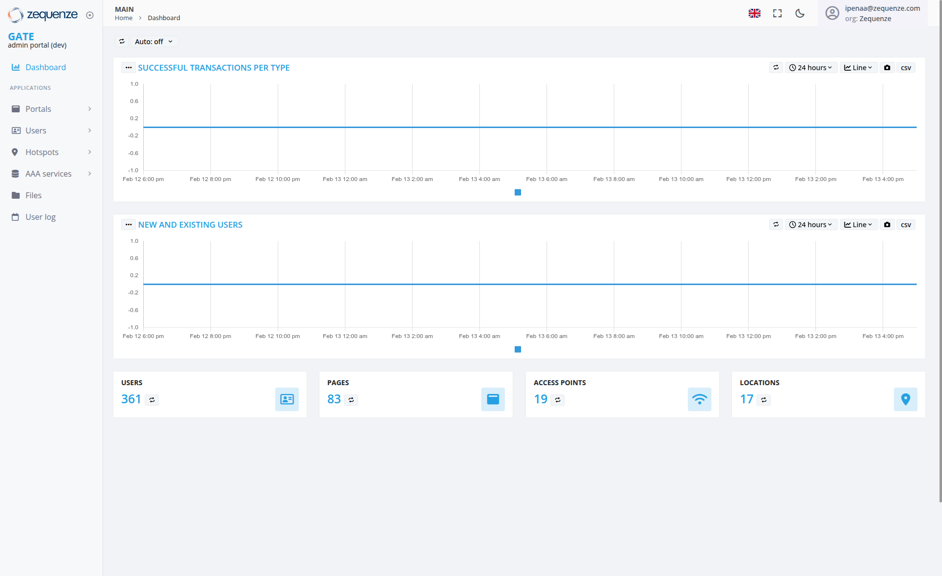Image resolution: width=942 pixels, height=576 pixels.
Task: Expand the Hotspots sidebar section
Action: pyautogui.click(x=42, y=152)
